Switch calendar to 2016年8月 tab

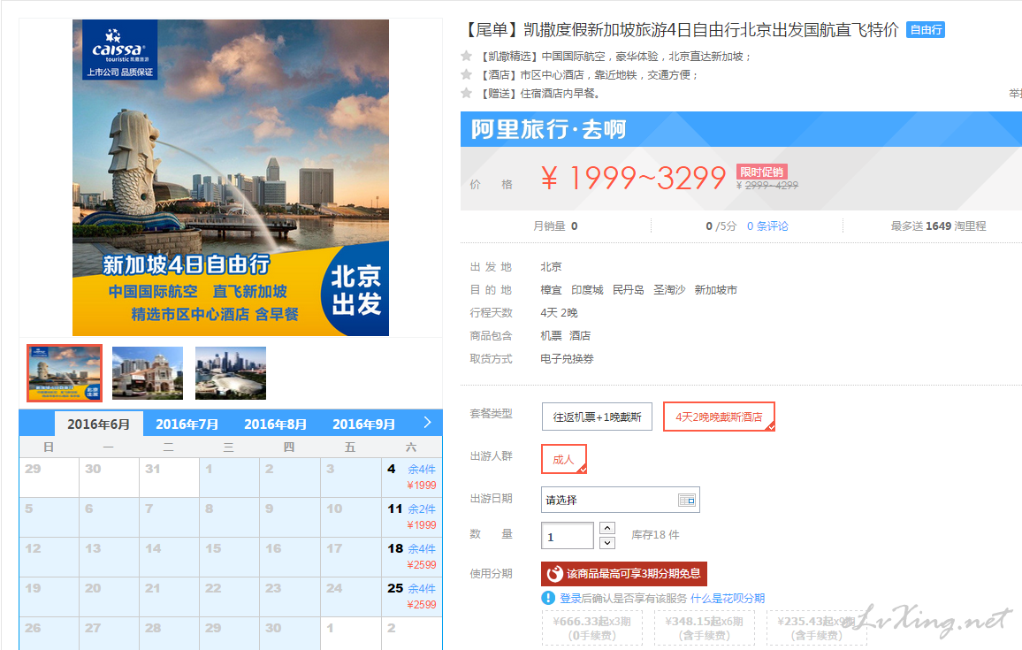(x=275, y=424)
